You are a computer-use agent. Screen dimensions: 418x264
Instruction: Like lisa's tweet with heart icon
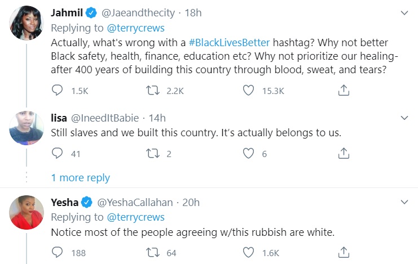coord(249,153)
